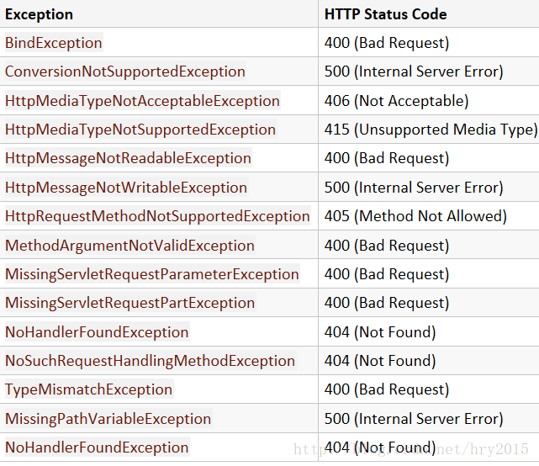Click the 500 status beside ConversionNotSupportedException

click(x=414, y=71)
